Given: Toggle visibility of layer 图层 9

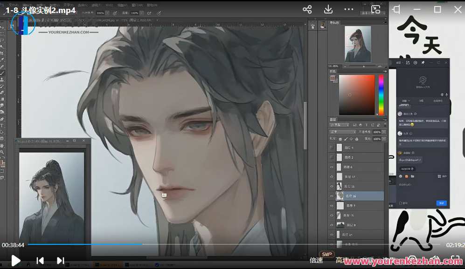Looking at the screenshot, I should point(331,225).
